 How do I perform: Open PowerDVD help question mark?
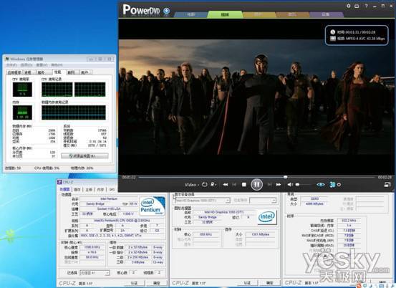pyautogui.click(x=366, y=6)
